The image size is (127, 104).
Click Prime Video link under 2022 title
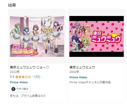point(19,82)
